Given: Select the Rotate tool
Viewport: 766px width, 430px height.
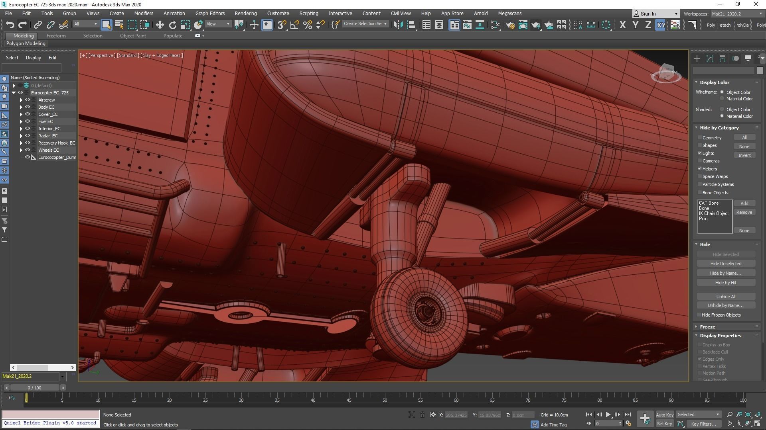Looking at the screenshot, I should [x=172, y=25].
